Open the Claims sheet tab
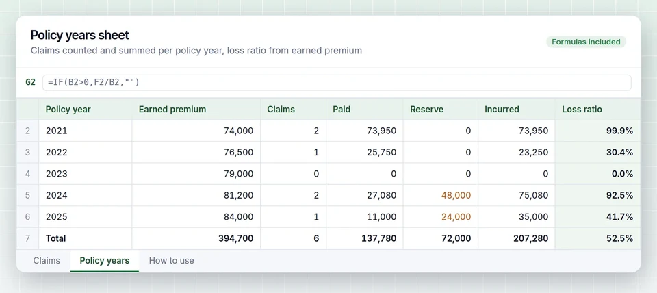 pyautogui.click(x=47, y=261)
